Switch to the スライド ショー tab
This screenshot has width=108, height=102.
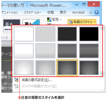pyautogui.click(x=32, y=13)
